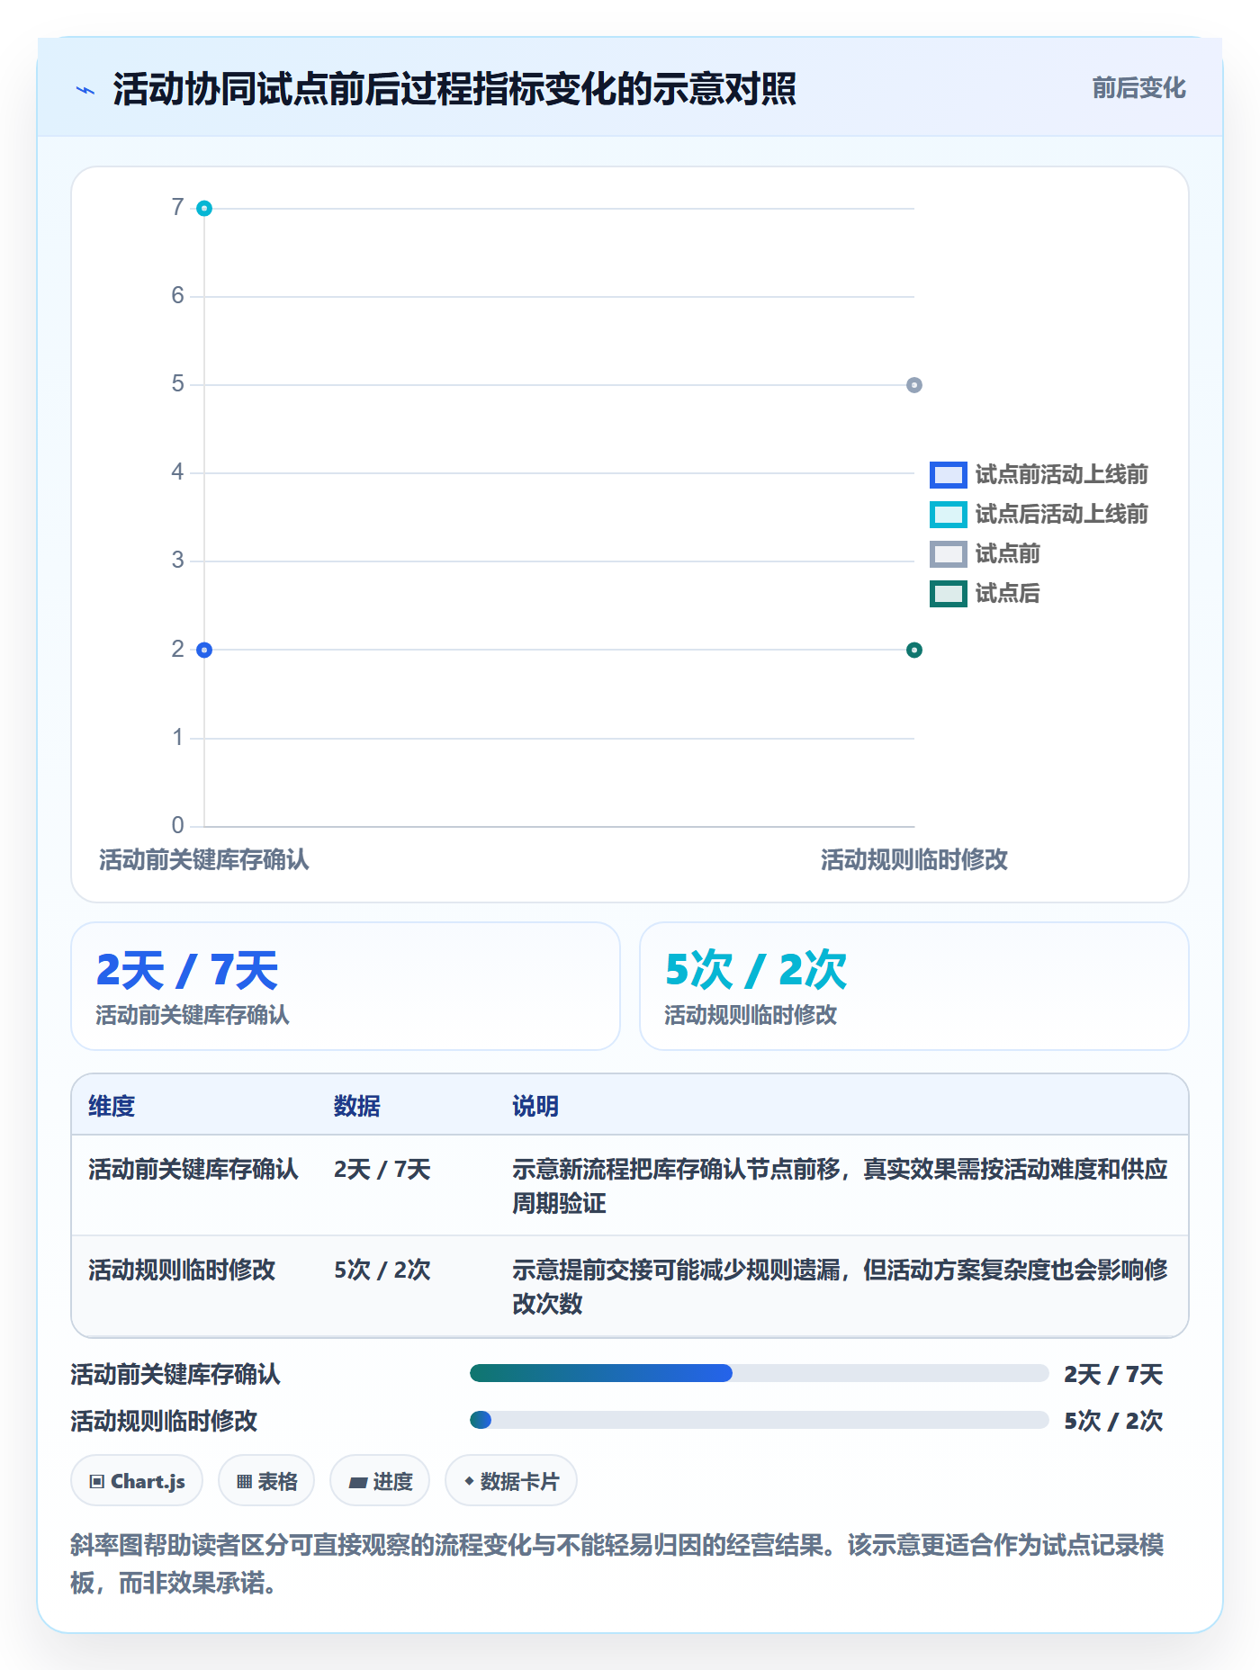Click the 试点后活动上线前 legend label

point(1062,514)
